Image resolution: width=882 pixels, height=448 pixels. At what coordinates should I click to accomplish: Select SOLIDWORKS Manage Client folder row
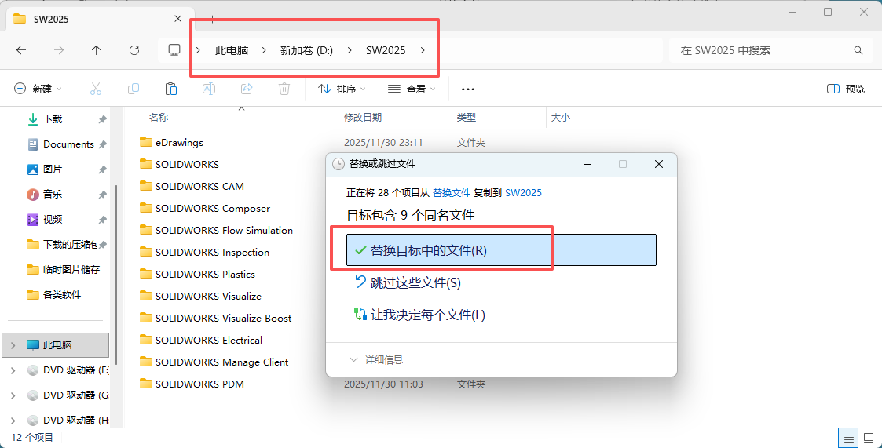pyautogui.click(x=214, y=362)
